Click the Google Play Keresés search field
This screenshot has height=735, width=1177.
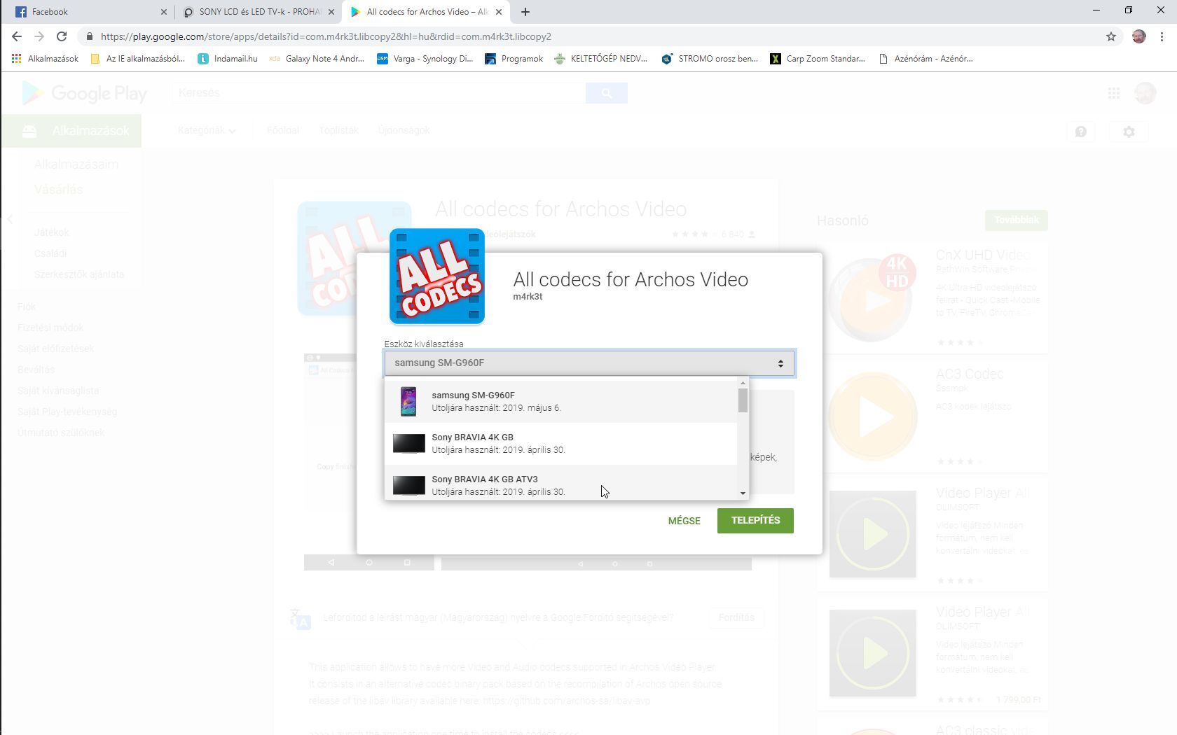(x=378, y=93)
